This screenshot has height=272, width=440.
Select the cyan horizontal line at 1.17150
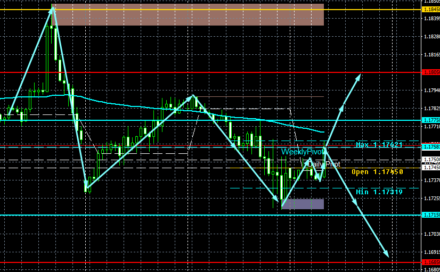pos(210,215)
